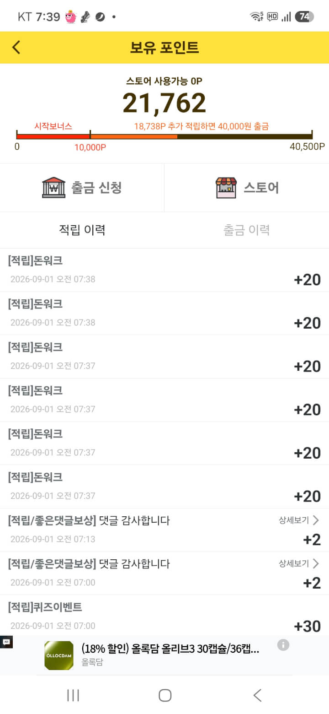
Task: Expand 상세보기 chevron for 07:00 comment reward
Action: [x=316, y=563]
